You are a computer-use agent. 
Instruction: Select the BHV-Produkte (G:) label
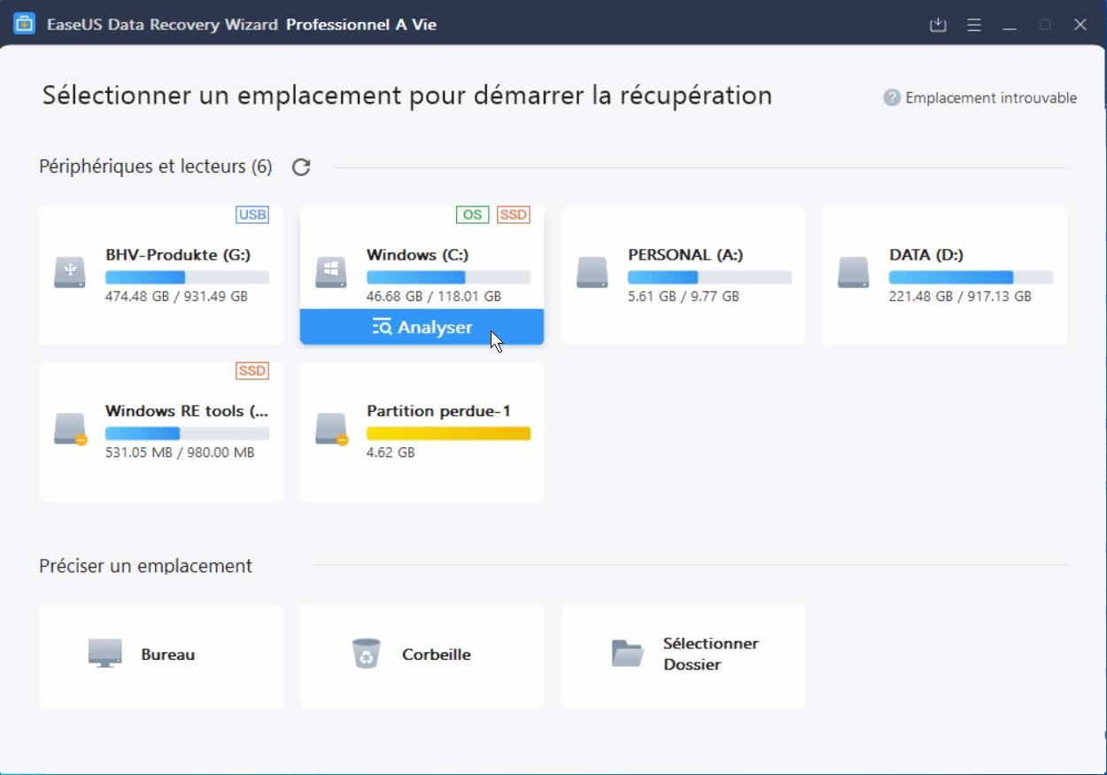point(178,255)
